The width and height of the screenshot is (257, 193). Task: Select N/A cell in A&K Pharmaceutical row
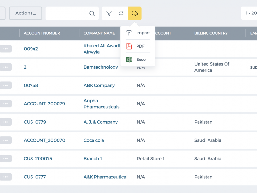pos(141,177)
